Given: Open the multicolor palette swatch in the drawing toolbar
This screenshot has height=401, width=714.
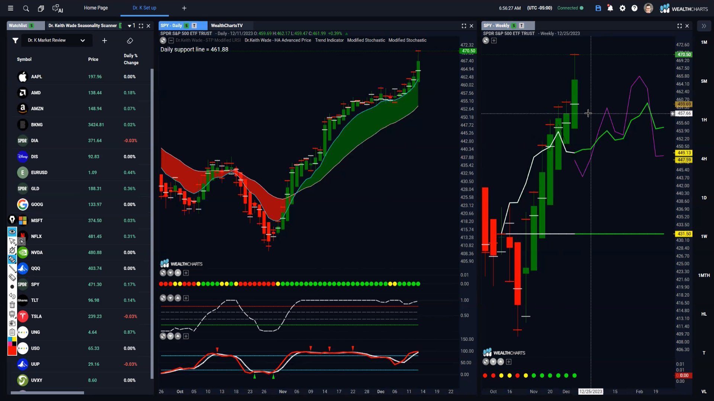Looking at the screenshot, I should [x=12, y=341].
